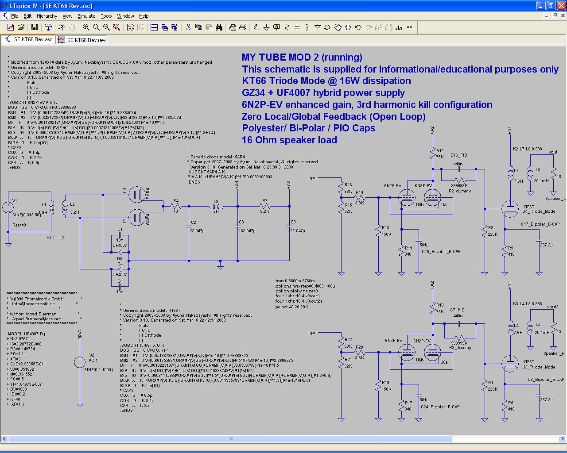The image size is (567, 453).
Task: Place a Diode component tool
Action: [318, 27]
